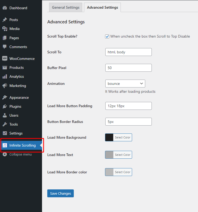Viewport: 198px width, 212px height.
Task: Select the Advanced Settings tab
Action: tap(102, 7)
